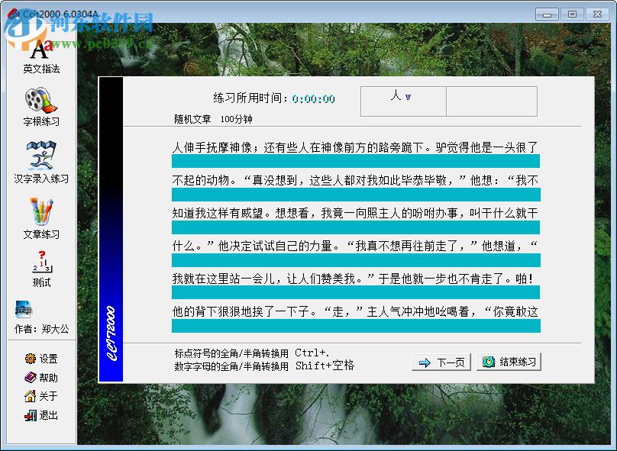Advance to 下一页 next page

[441, 362]
